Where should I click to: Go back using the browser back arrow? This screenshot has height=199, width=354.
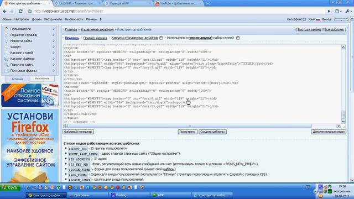pos(5,11)
